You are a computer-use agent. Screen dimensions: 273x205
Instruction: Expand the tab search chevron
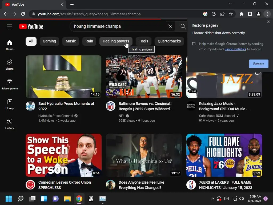pos(230,4)
